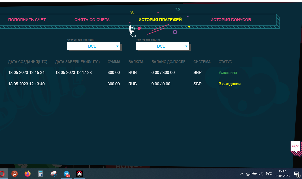
Task: Click the СИСТЕМА column header
Action: tap(202, 62)
